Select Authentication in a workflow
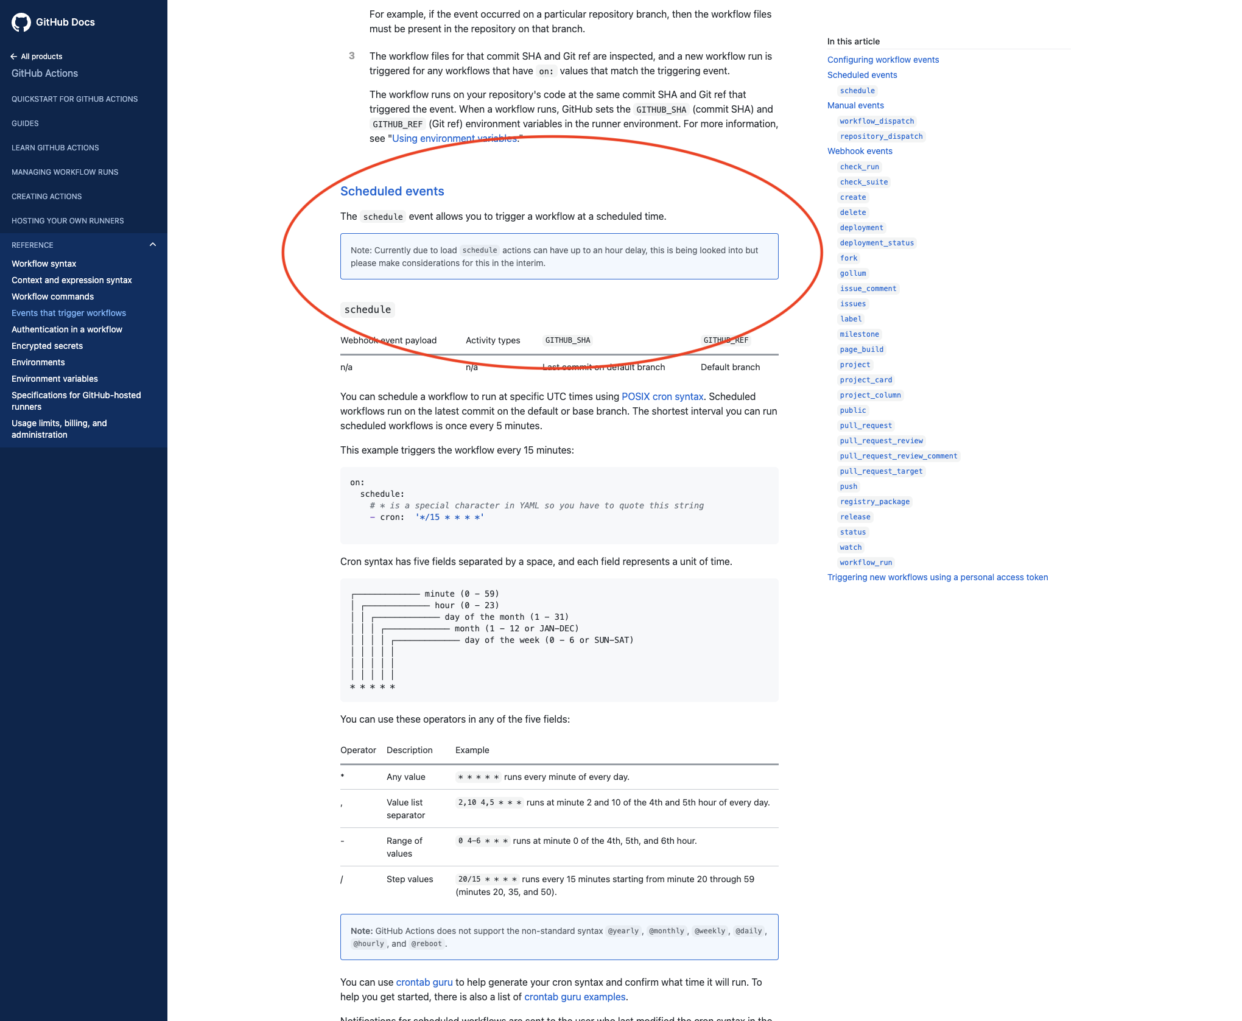This screenshot has height=1021, width=1242. tap(67, 329)
